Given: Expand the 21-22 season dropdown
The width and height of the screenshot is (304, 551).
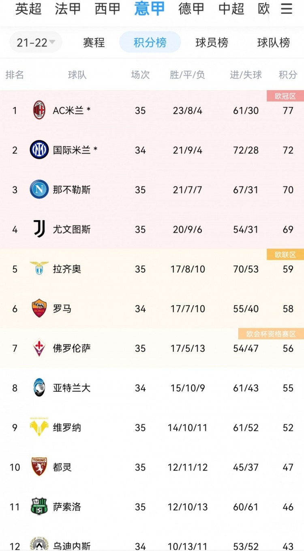Looking at the screenshot, I should coord(36,42).
